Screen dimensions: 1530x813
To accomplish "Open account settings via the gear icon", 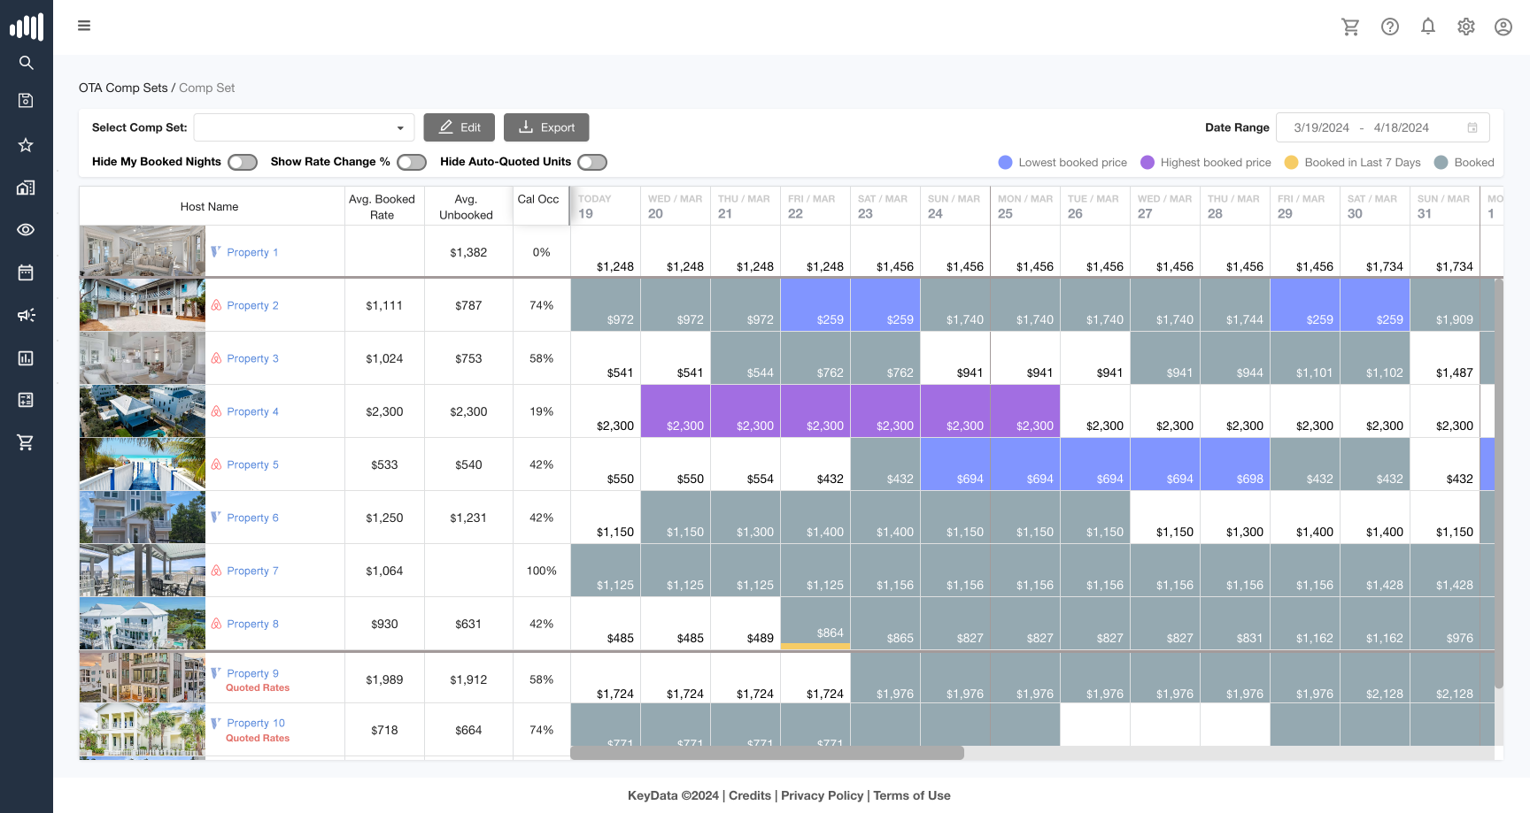I will (x=1465, y=27).
